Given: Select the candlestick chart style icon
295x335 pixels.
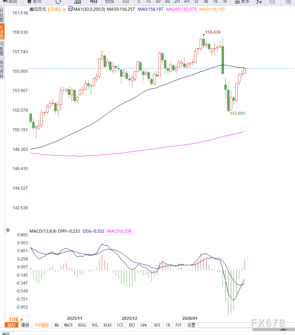Looking at the screenshot, I should click(x=94, y=2).
